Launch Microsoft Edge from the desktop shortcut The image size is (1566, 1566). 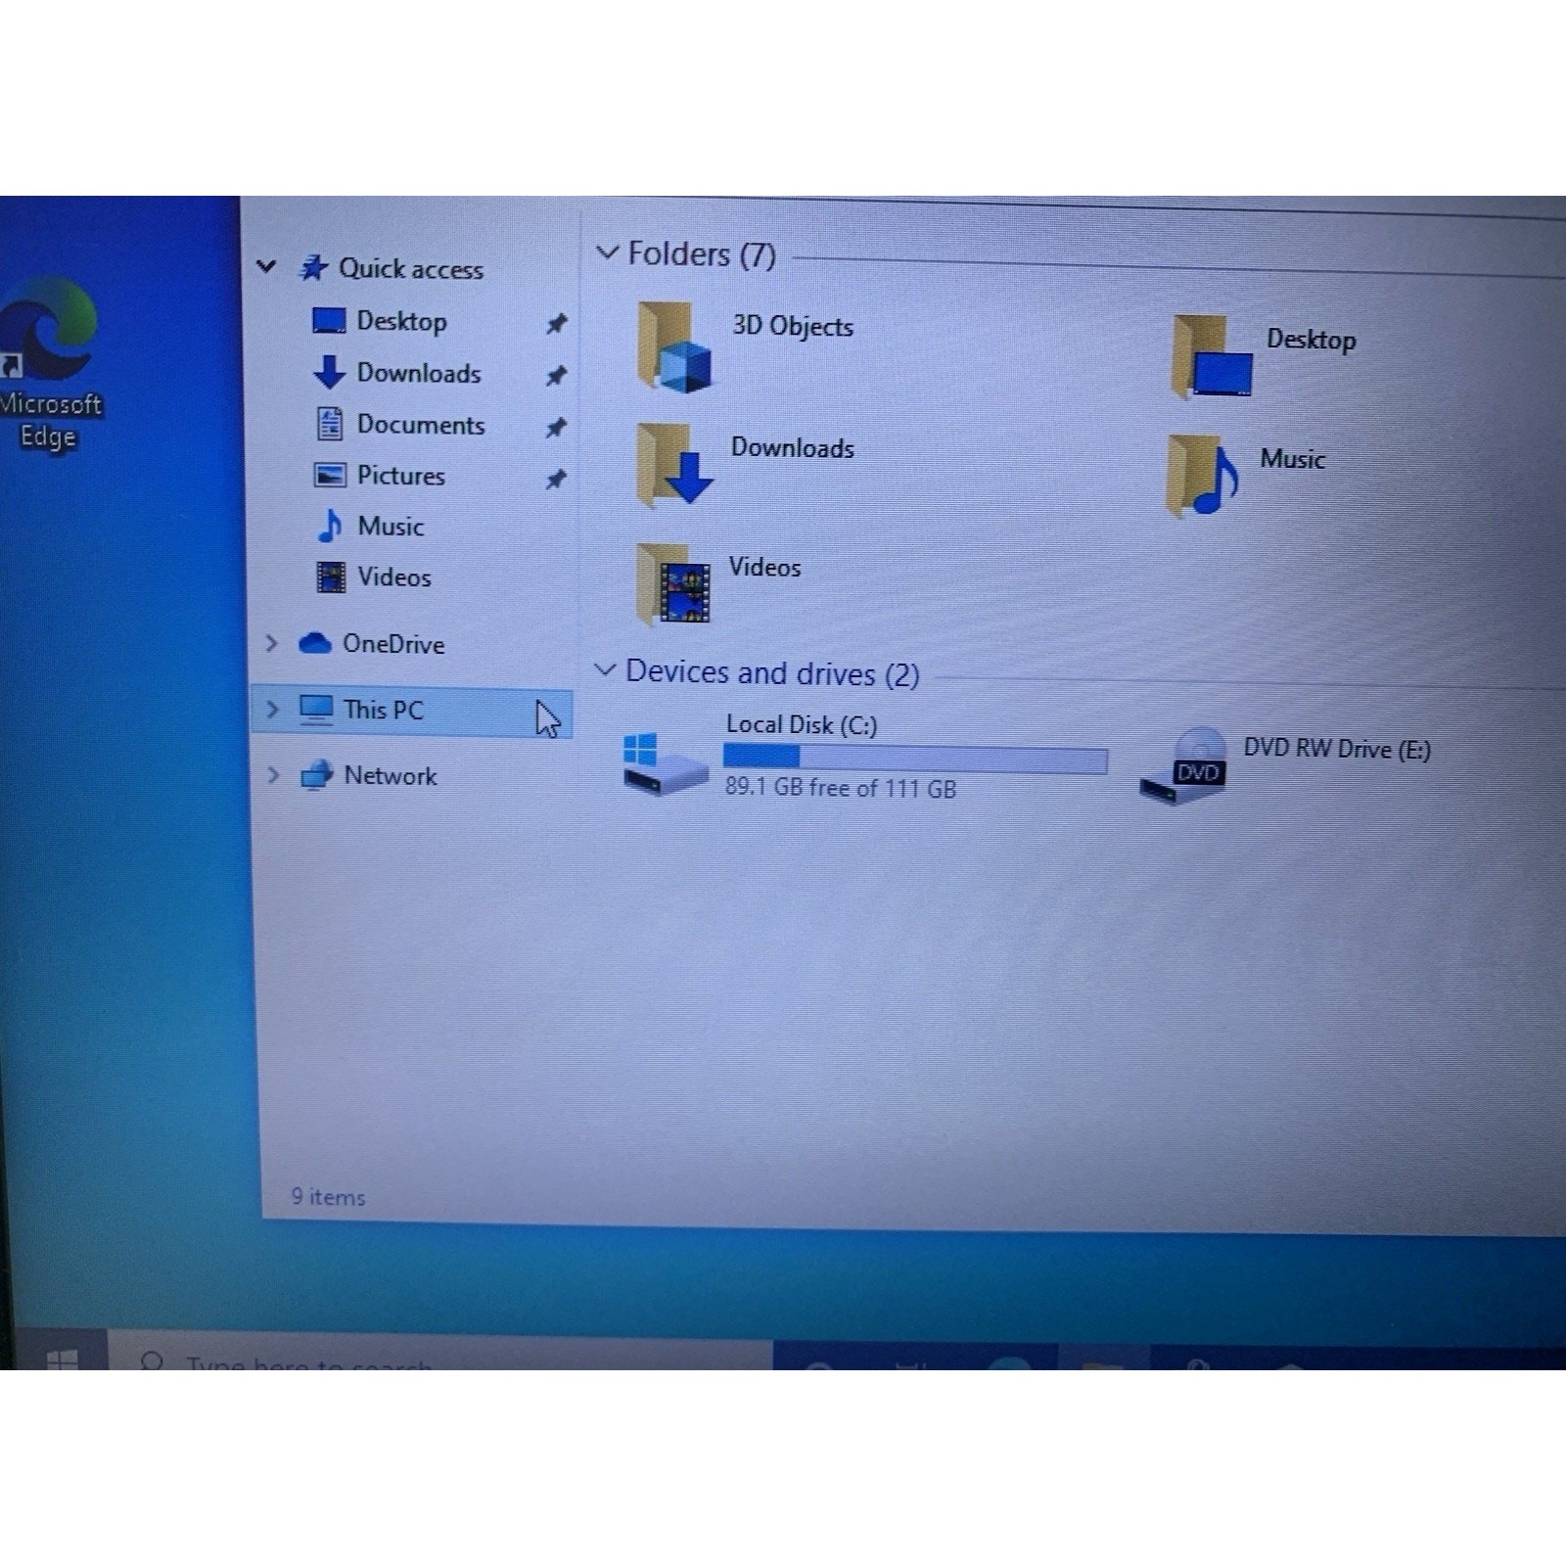tap(49, 364)
